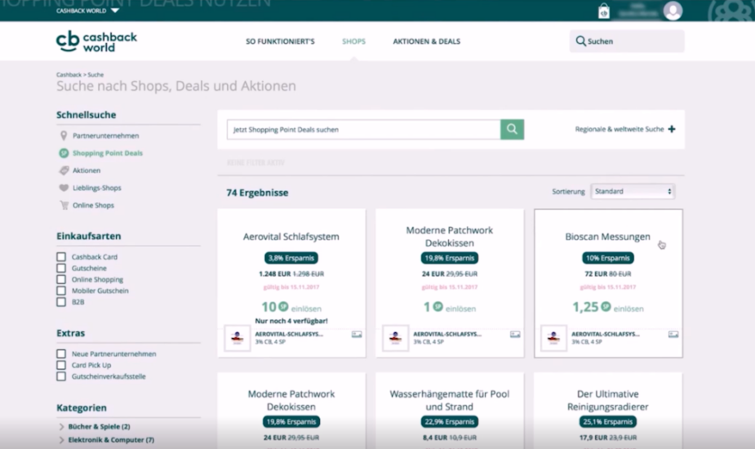Image resolution: width=755 pixels, height=449 pixels.
Task: Tick the Gutscheine checkbox
Action: coord(61,268)
